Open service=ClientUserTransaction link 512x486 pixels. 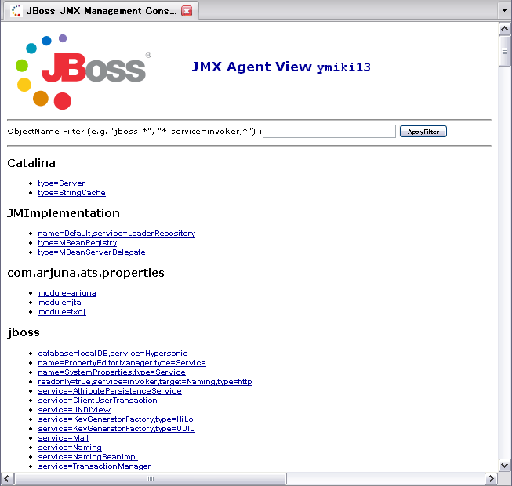click(x=98, y=401)
